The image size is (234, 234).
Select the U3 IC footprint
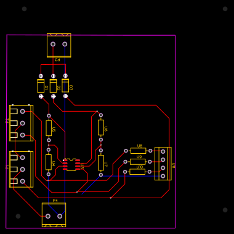71,165
